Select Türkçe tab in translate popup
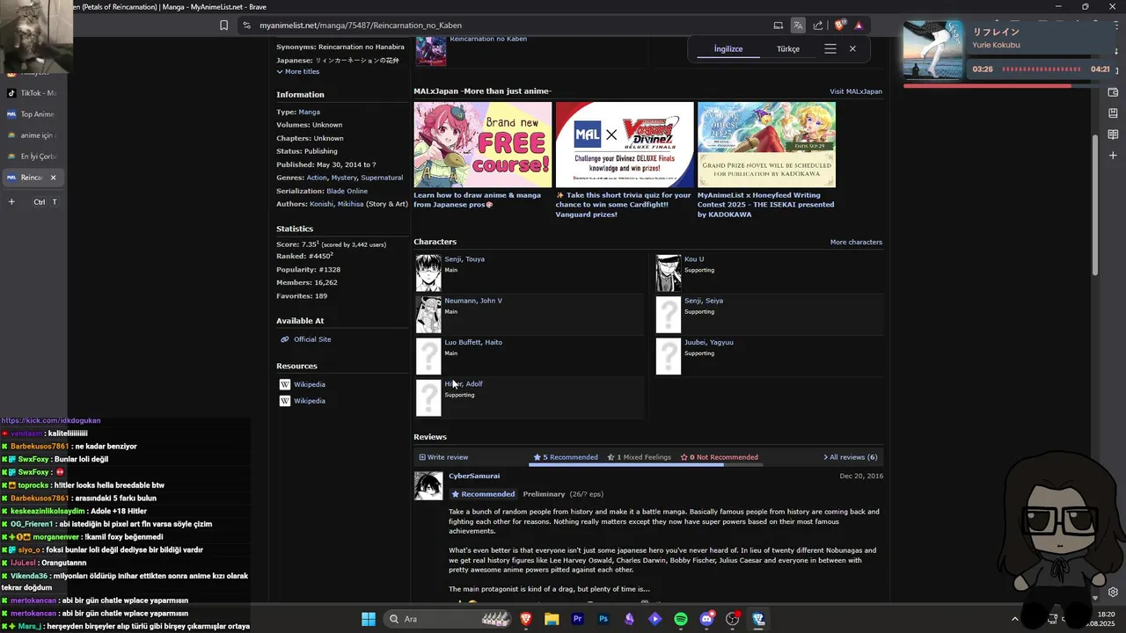The width and height of the screenshot is (1126, 633). pos(788,49)
